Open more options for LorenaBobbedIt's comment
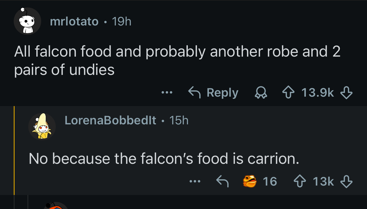 [195, 181]
